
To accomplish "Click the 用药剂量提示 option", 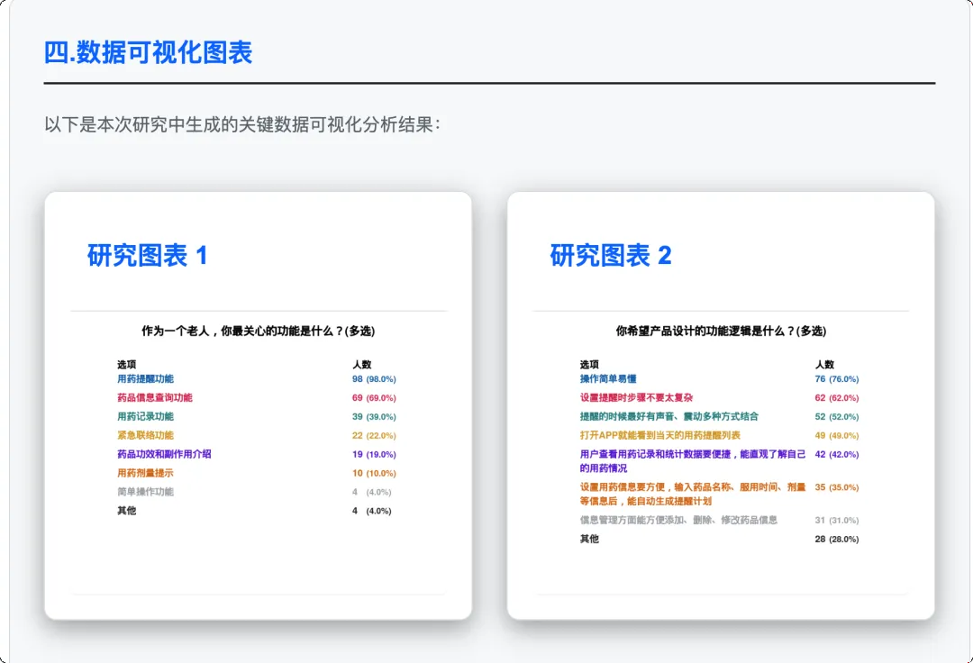I will (145, 474).
